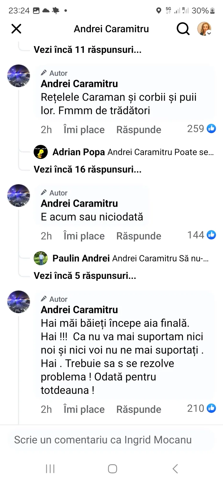
Task: Like the 'Hai măi băieți' comment
Action: pos(84,409)
